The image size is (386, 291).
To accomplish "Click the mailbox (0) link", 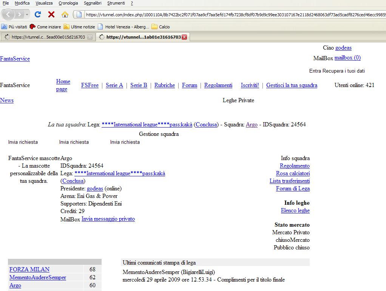I will click(x=347, y=58).
